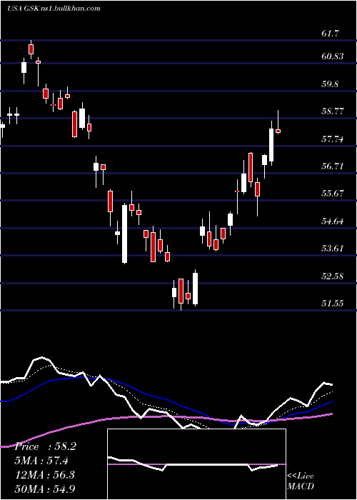
Task: Click the highest red candle near 61.7
Action: point(31,49)
